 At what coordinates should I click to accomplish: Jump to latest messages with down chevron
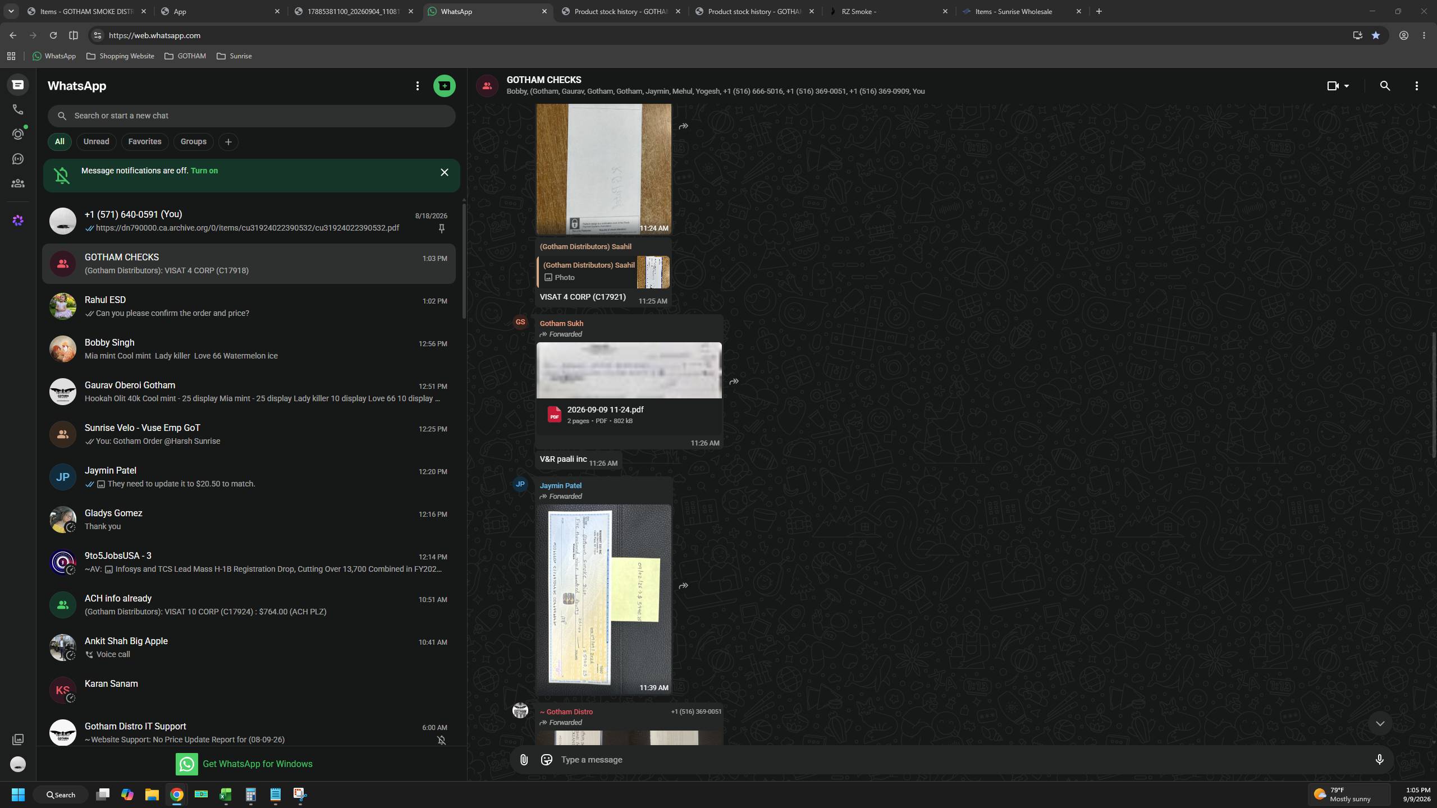point(1380,724)
